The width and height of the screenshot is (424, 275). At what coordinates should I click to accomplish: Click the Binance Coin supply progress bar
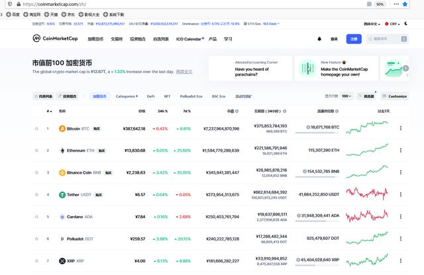[x=317, y=177]
